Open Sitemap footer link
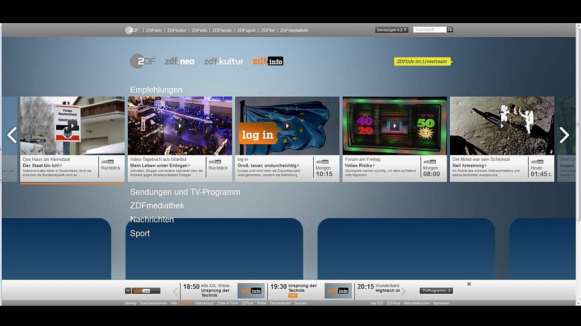Image resolution: width=581 pixels, height=326 pixels. 130,303
